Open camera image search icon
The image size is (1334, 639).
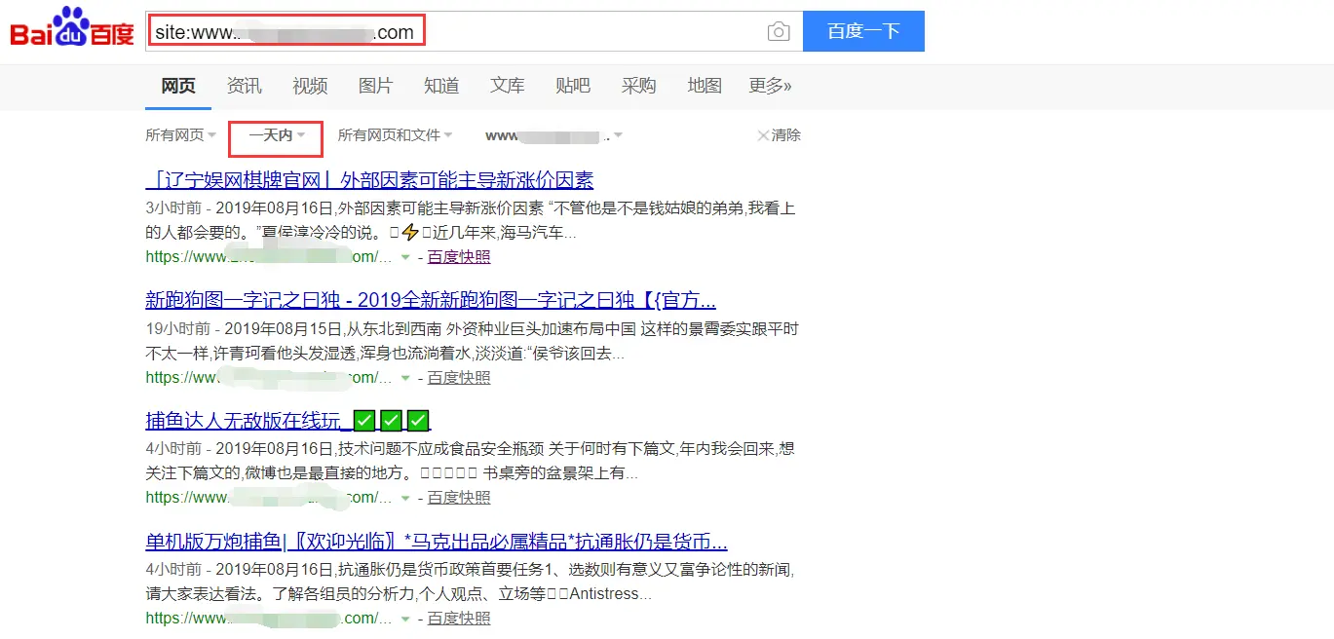pos(779,32)
